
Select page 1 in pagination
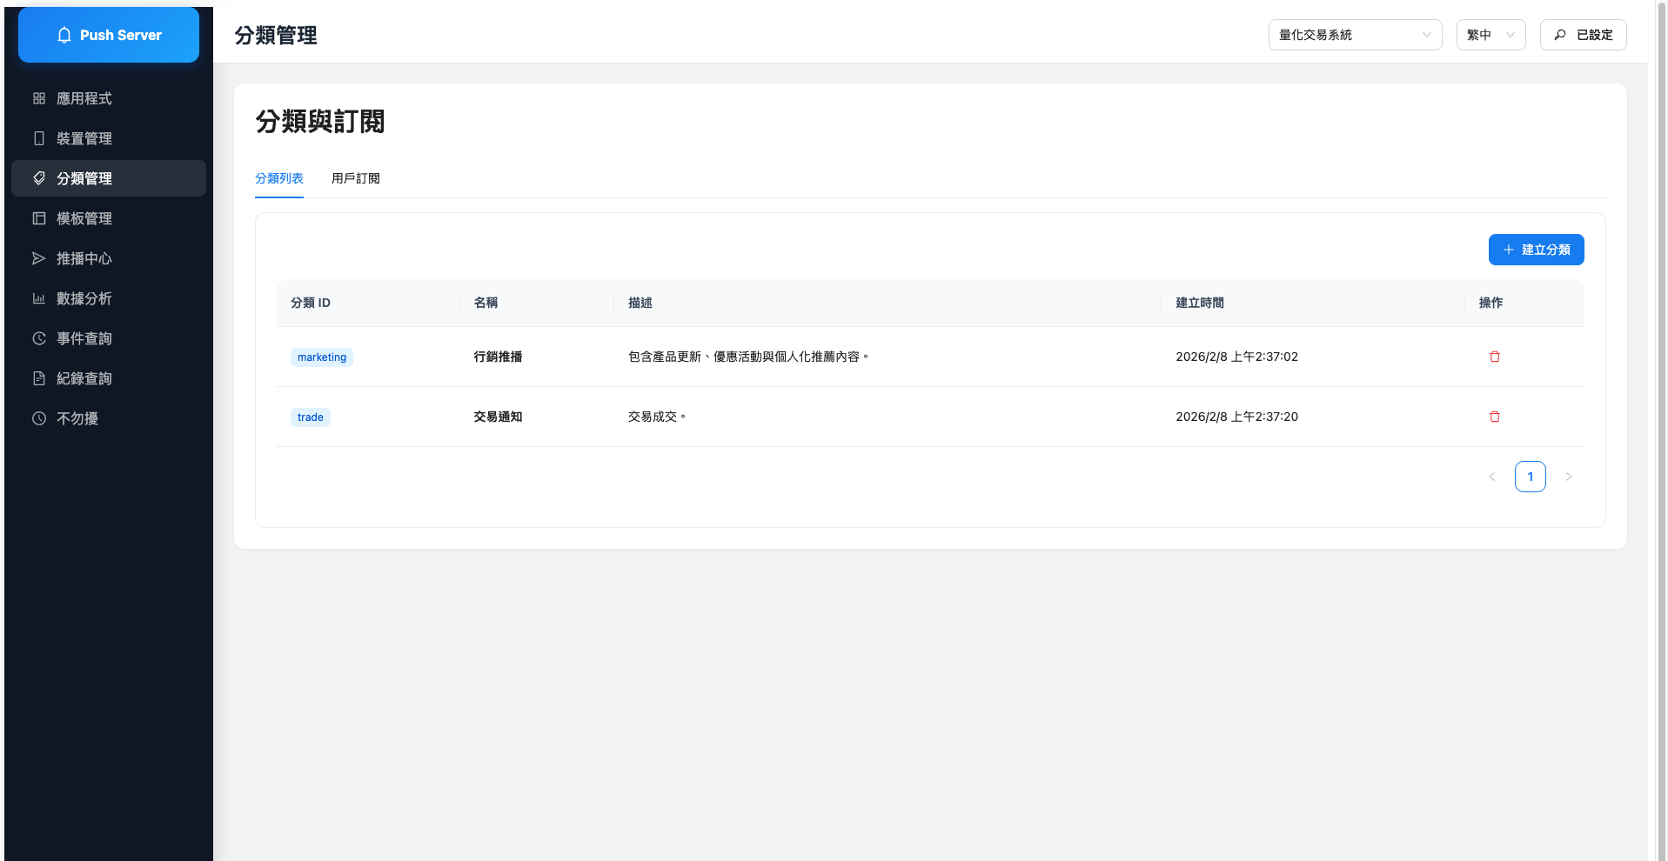[x=1531, y=477]
